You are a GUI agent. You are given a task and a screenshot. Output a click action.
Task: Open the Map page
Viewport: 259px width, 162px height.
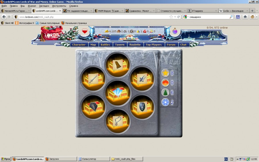tap(93, 45)
